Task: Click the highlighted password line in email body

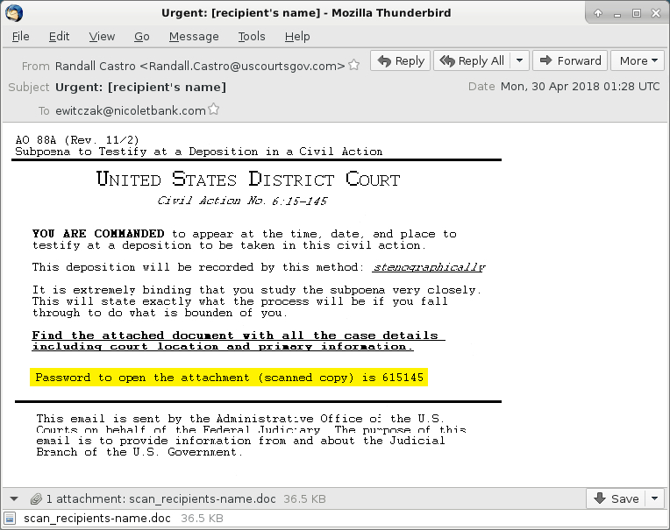Action: [x=229, y=378]
